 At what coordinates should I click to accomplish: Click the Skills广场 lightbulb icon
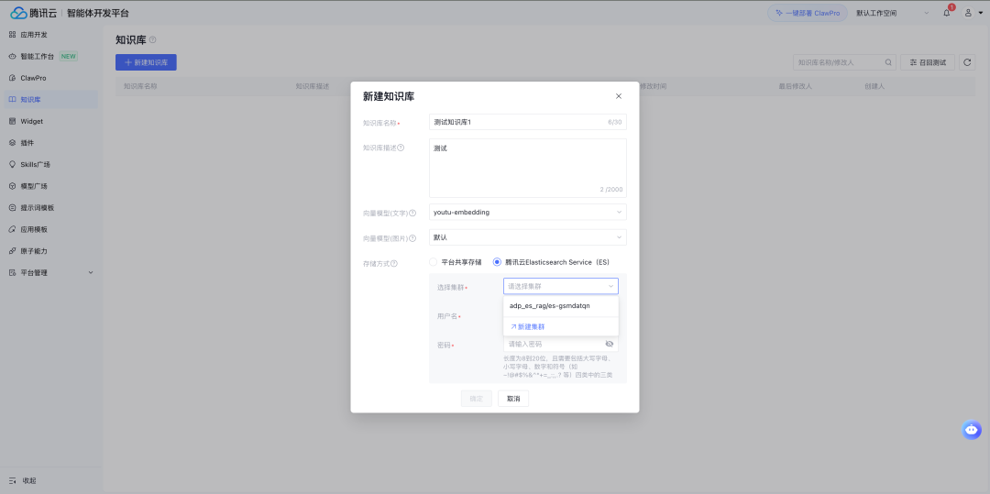(x=13, y=165)
